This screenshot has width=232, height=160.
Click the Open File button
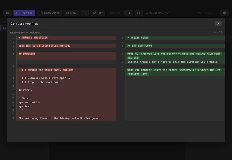pos(24,13)
